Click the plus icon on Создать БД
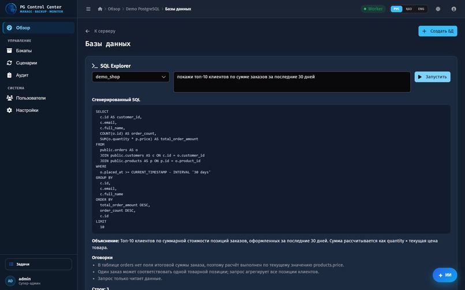 (424, 31)
